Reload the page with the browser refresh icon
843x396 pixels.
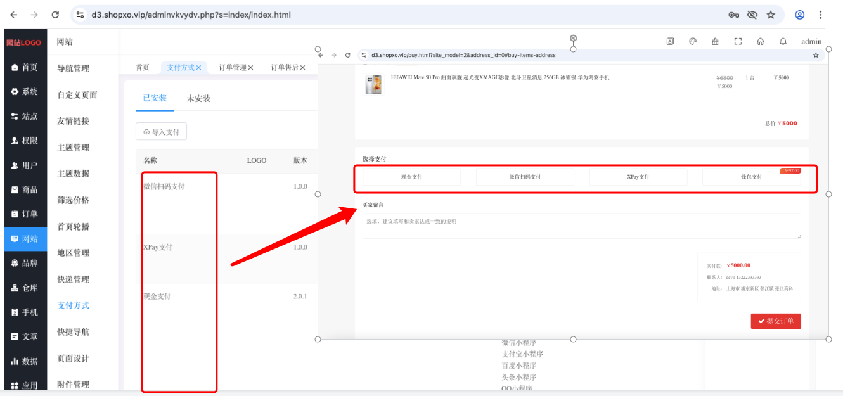pyautogui.click(x=55, y=15)
